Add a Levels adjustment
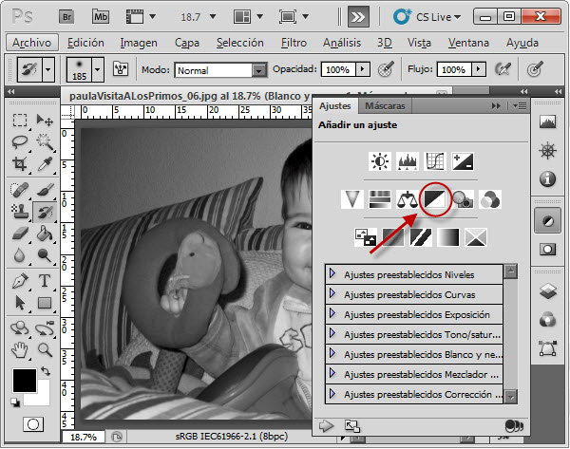The image size is (570, 449). click(x=408, y=161)
